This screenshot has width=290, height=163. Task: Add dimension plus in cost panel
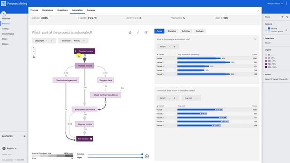coord(174,98)
